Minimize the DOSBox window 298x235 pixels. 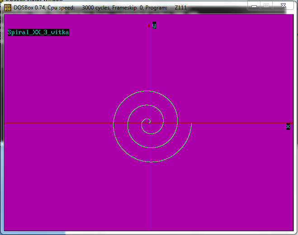coord(254,5)
